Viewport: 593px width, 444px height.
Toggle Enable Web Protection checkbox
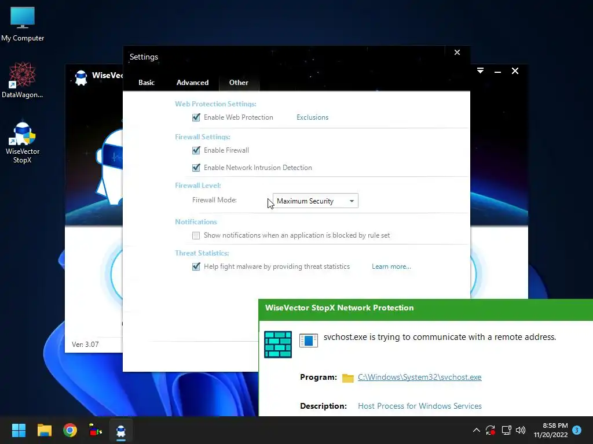click(x=196, y=117)
